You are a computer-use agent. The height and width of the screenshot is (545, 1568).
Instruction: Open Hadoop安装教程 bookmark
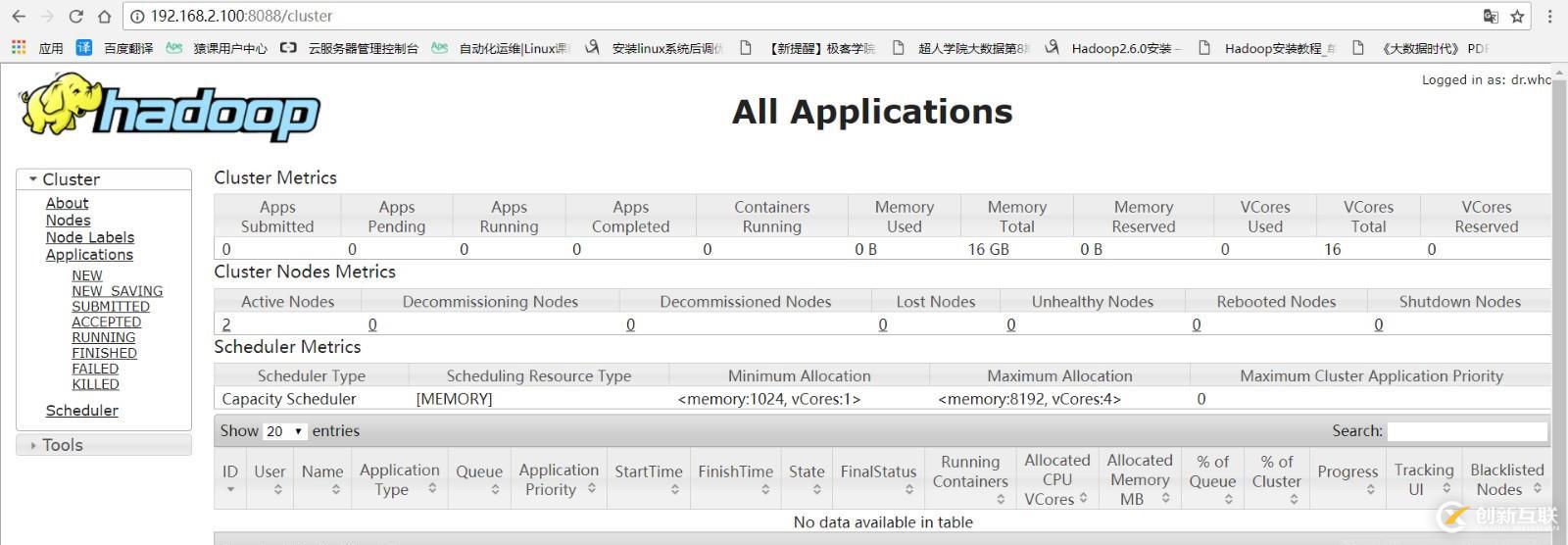point(1267,47)
